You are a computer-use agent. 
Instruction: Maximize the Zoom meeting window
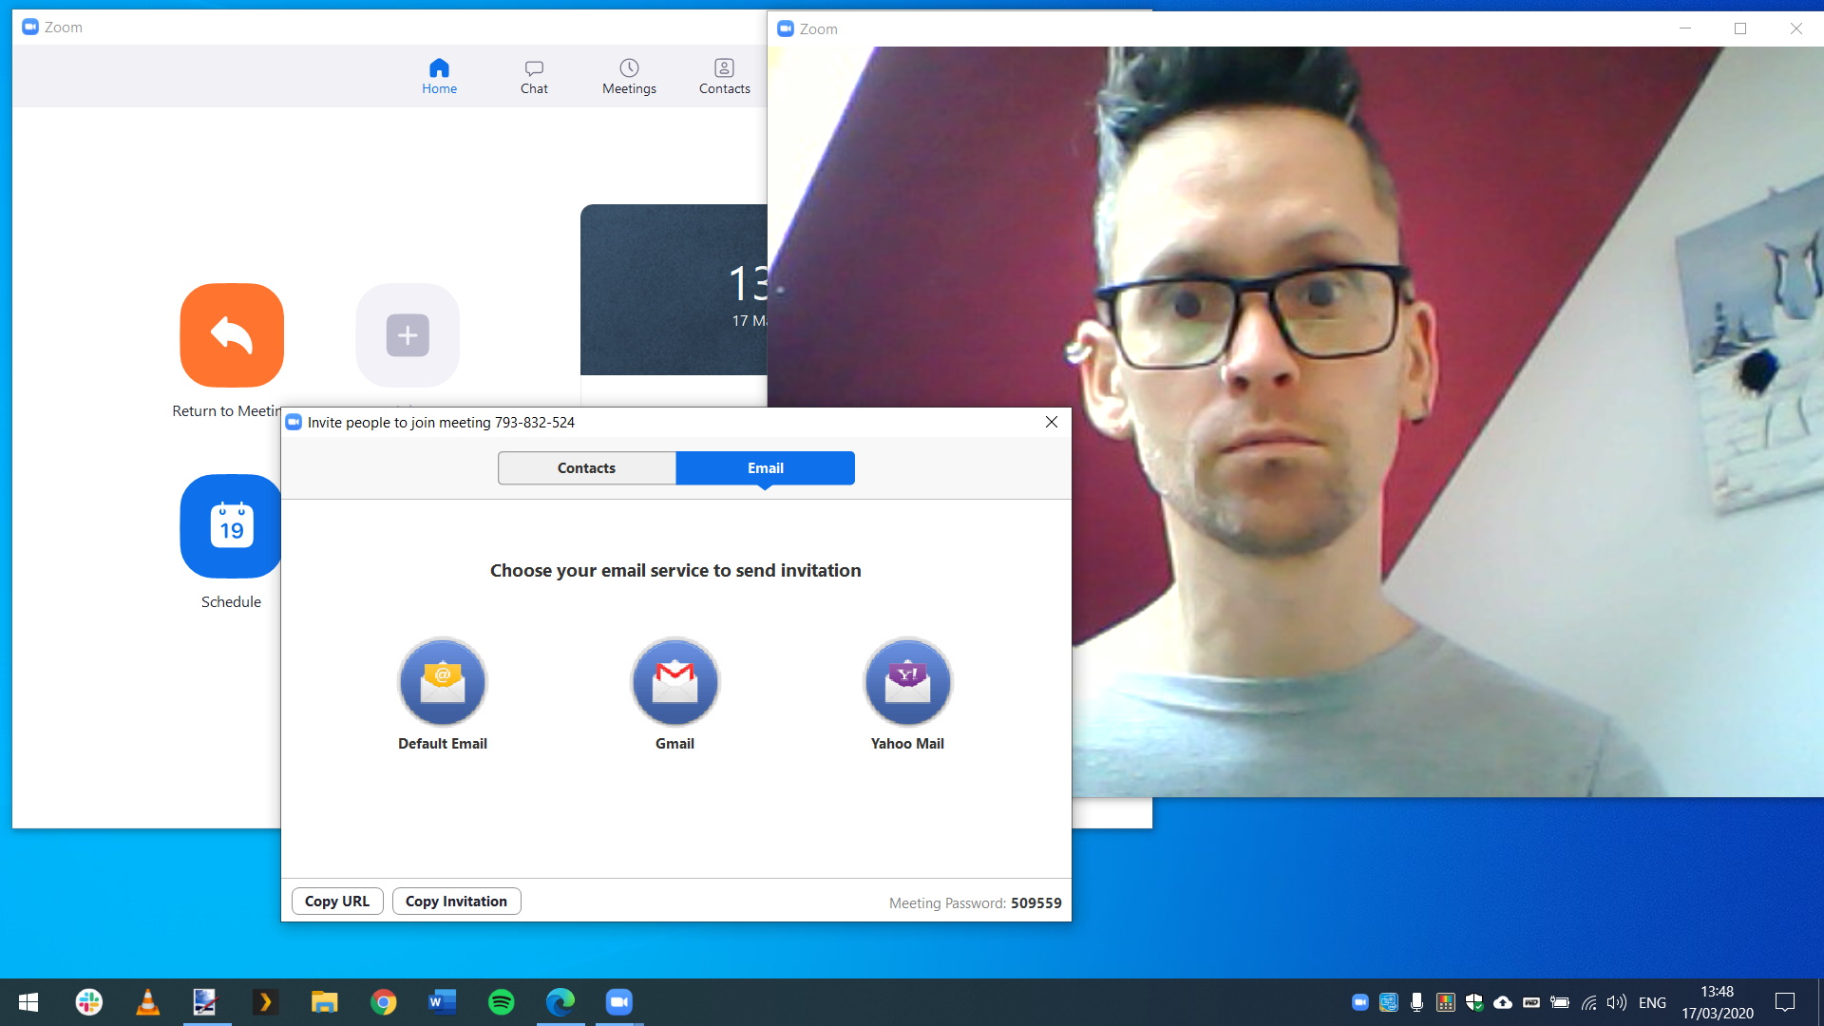1740,28
